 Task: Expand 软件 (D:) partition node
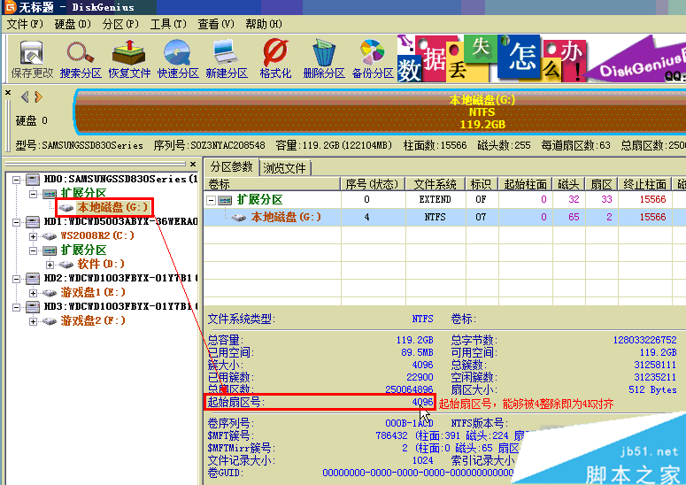[50, 265]
